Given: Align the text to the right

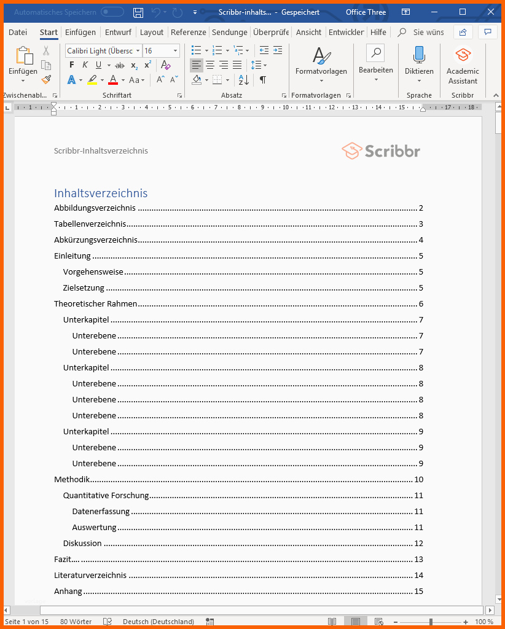Looking at the screenshot, I should click(x=224, y=65).
